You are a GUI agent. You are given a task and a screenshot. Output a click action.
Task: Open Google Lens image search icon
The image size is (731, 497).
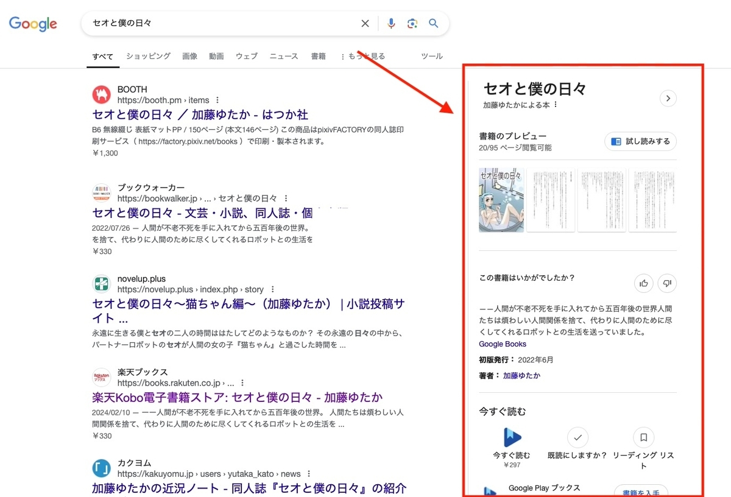pos(412,23)
